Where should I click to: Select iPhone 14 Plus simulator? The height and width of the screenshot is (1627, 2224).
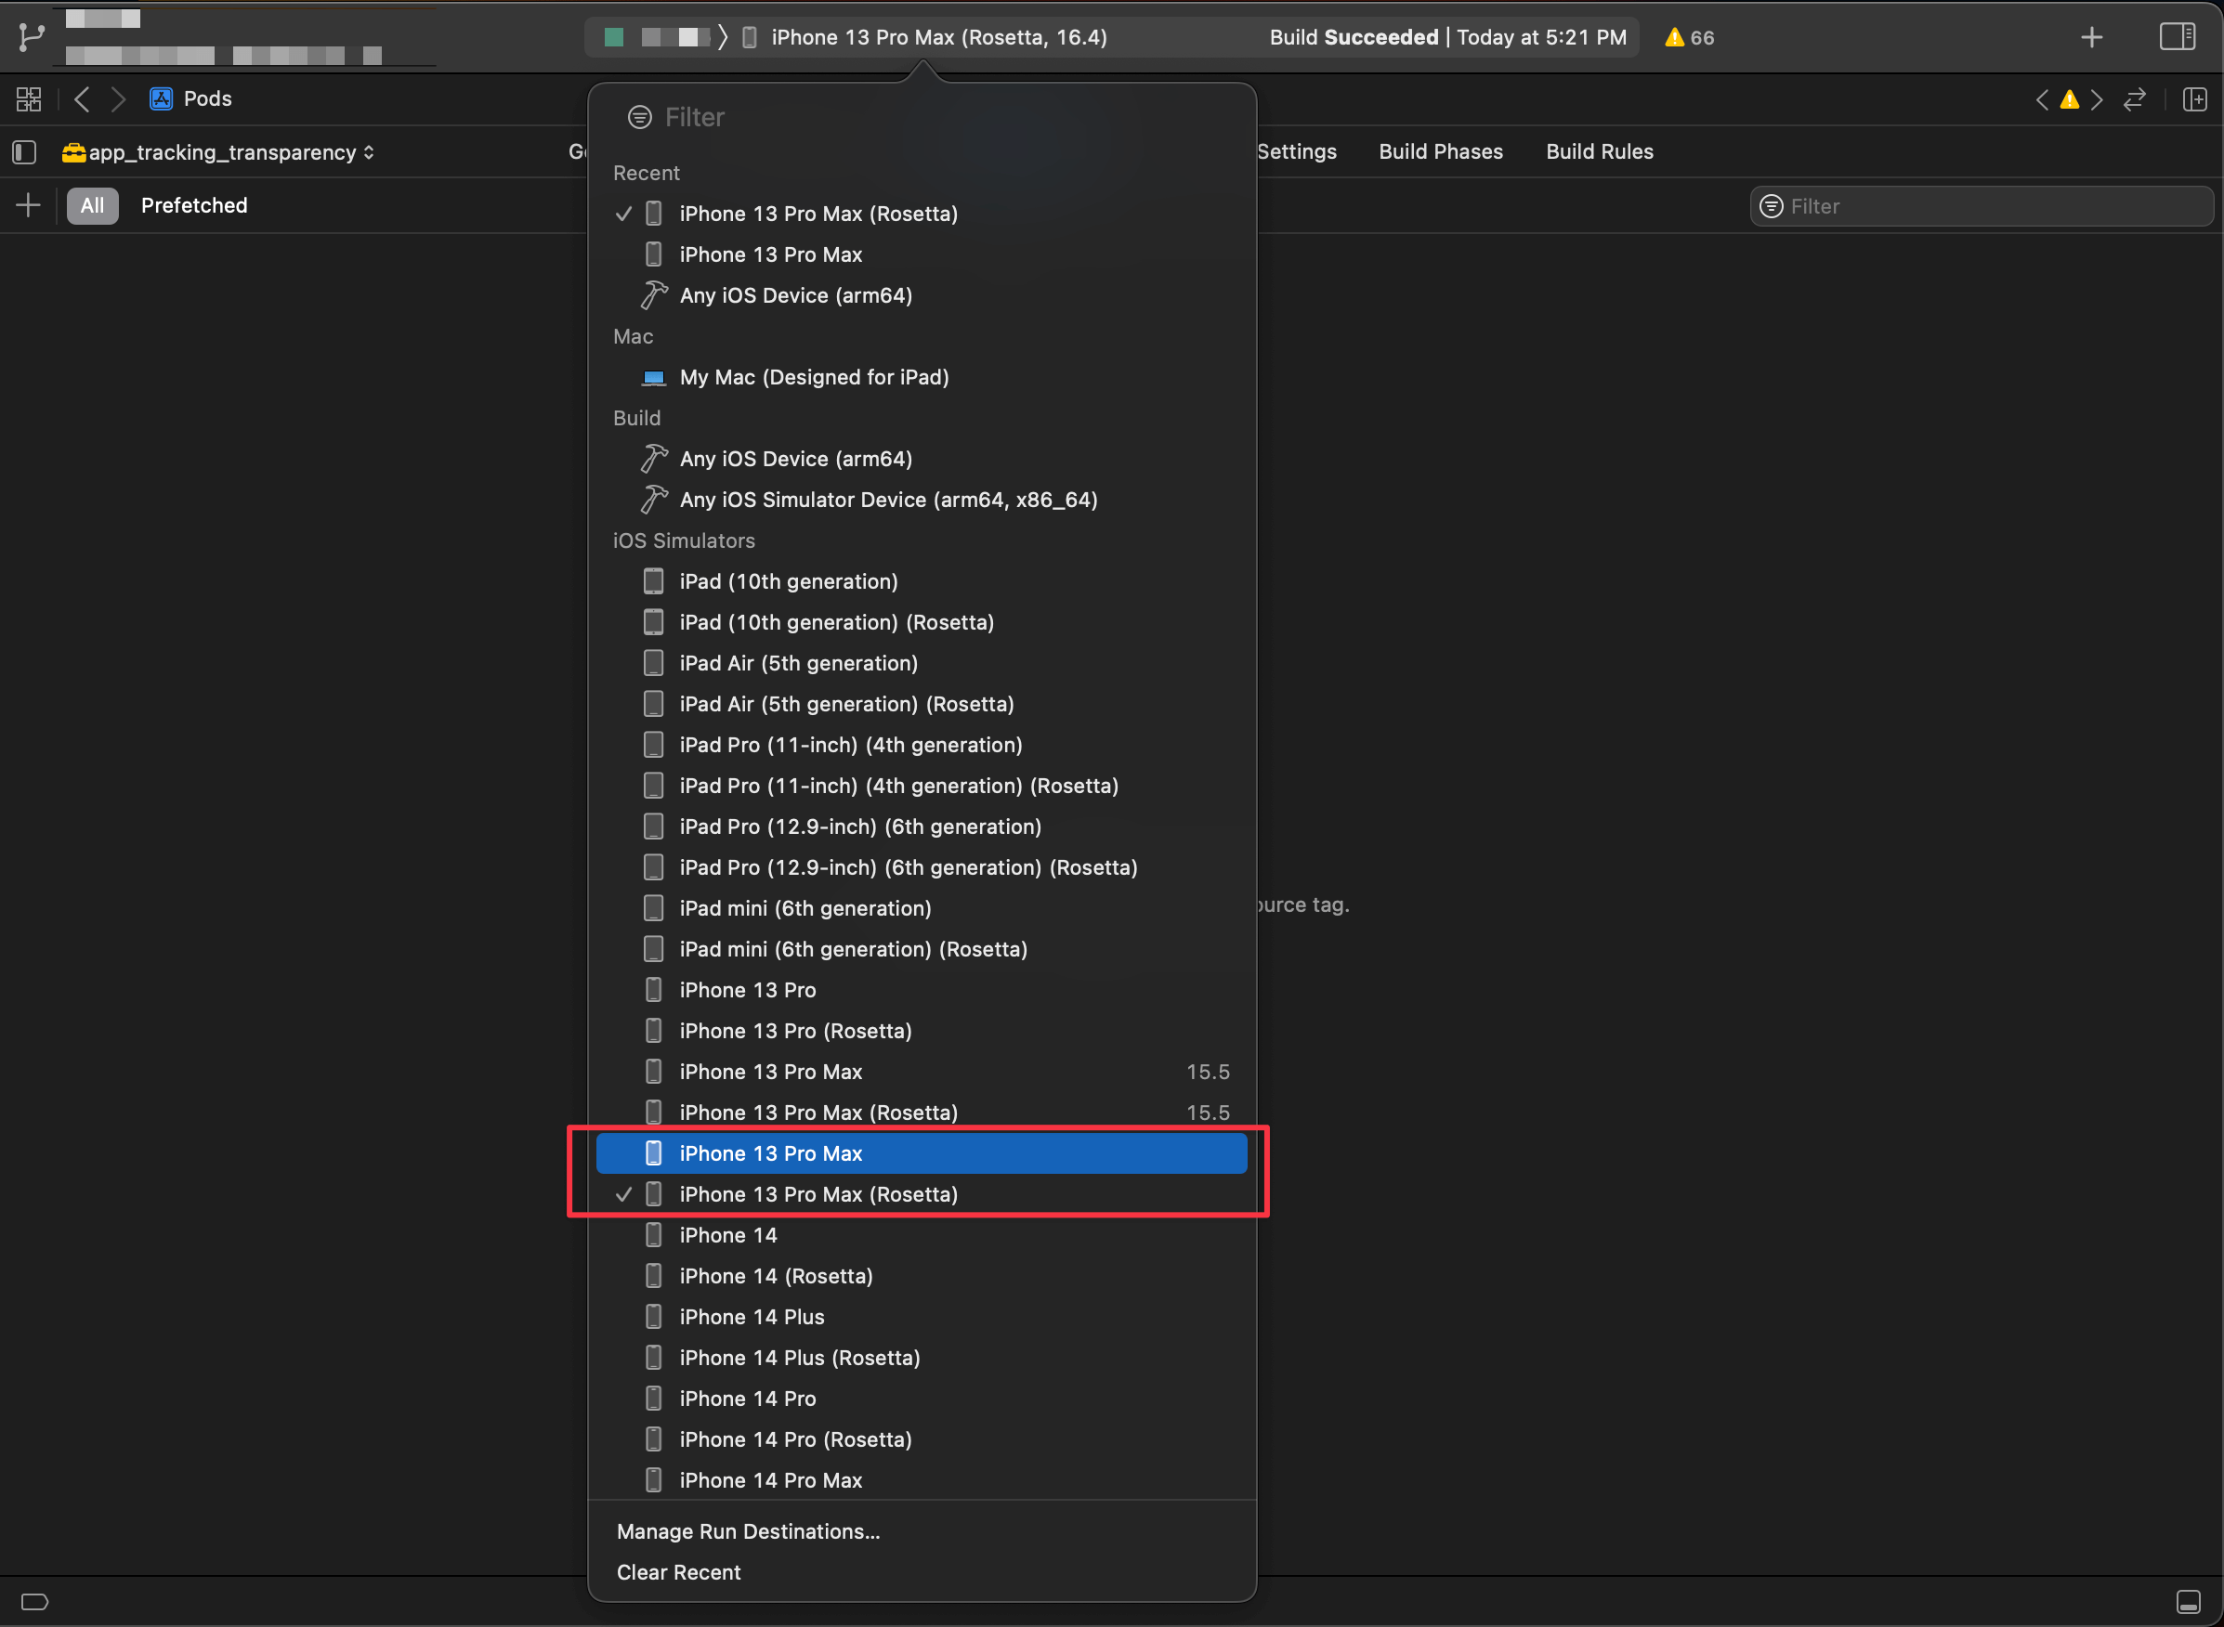click(x=921, y=1317)
